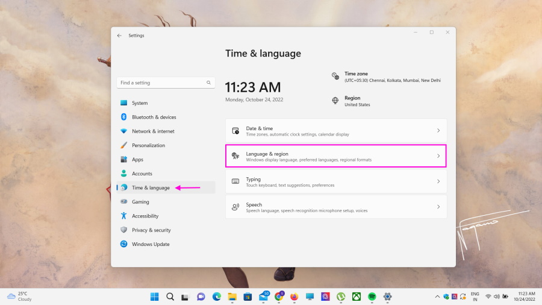Open Bluetooth & devices settings
The height and width of the screenshot is (305, 542).
pos(154,117)
